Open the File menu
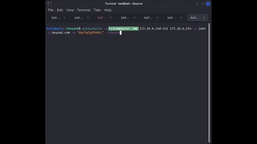 pos(51,10)
